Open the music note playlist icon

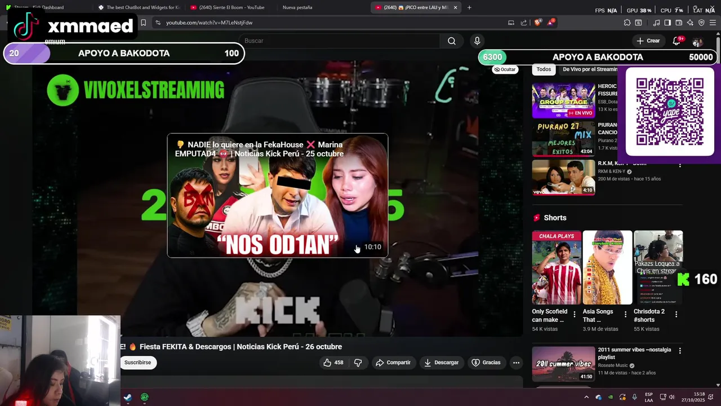(656, 23)
